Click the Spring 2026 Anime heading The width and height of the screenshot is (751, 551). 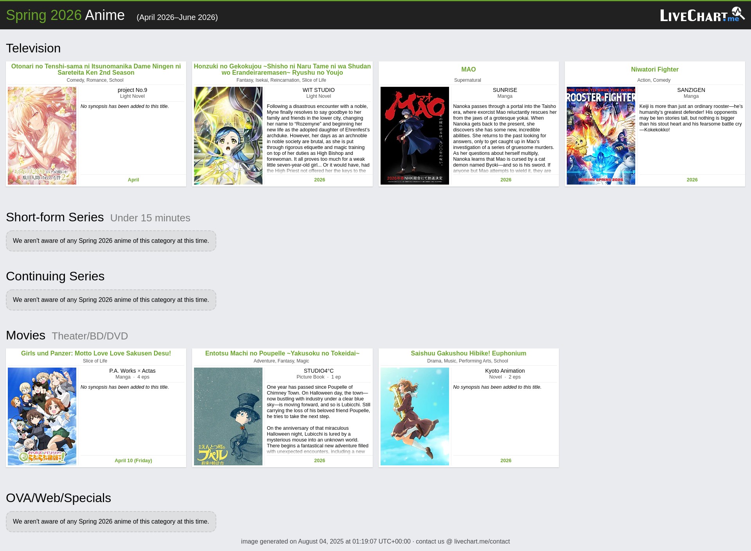65,15
